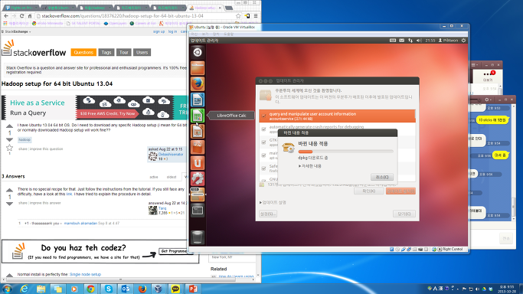Open the Files launcher in Ubuntu
This screenshot has height=294, width=523.
click(198, 68)
